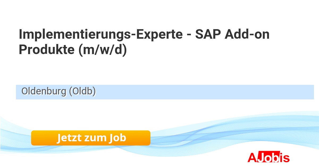Click the word "Job" on the orange button

pyautogui.click(x=117, y=138)
